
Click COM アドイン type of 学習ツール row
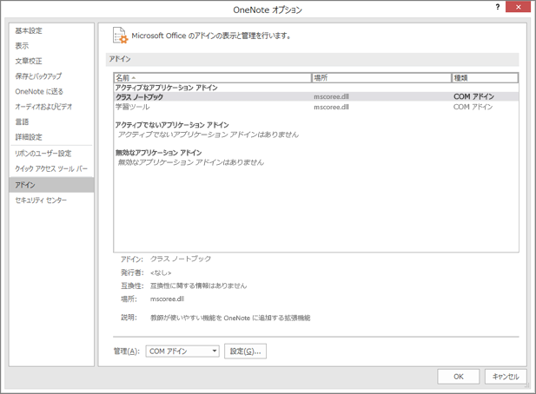point(473,107)
